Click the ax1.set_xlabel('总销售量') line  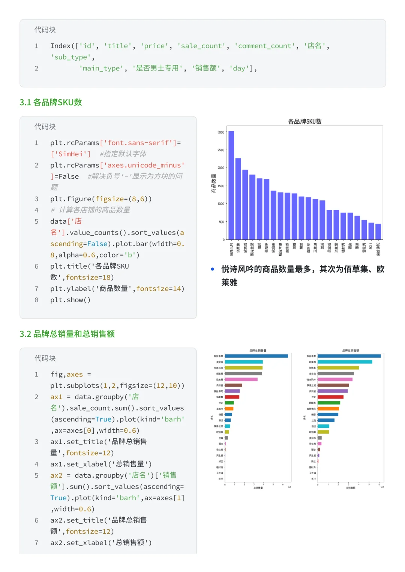(x=101, y=464)
